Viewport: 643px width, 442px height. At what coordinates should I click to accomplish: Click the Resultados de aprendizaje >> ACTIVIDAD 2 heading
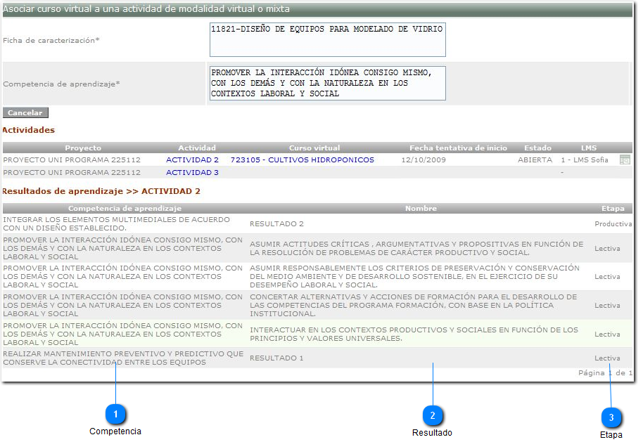click(x=101, y=191)
